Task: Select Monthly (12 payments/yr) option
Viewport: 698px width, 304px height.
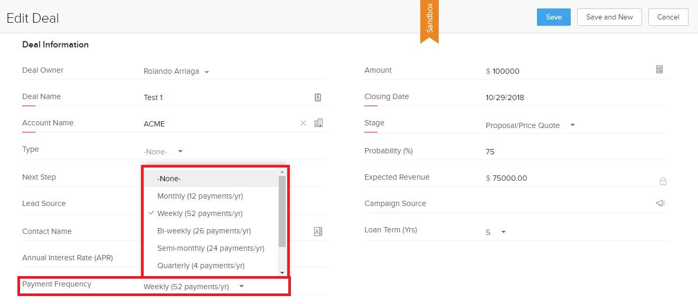Action: [x=200, y=196]
